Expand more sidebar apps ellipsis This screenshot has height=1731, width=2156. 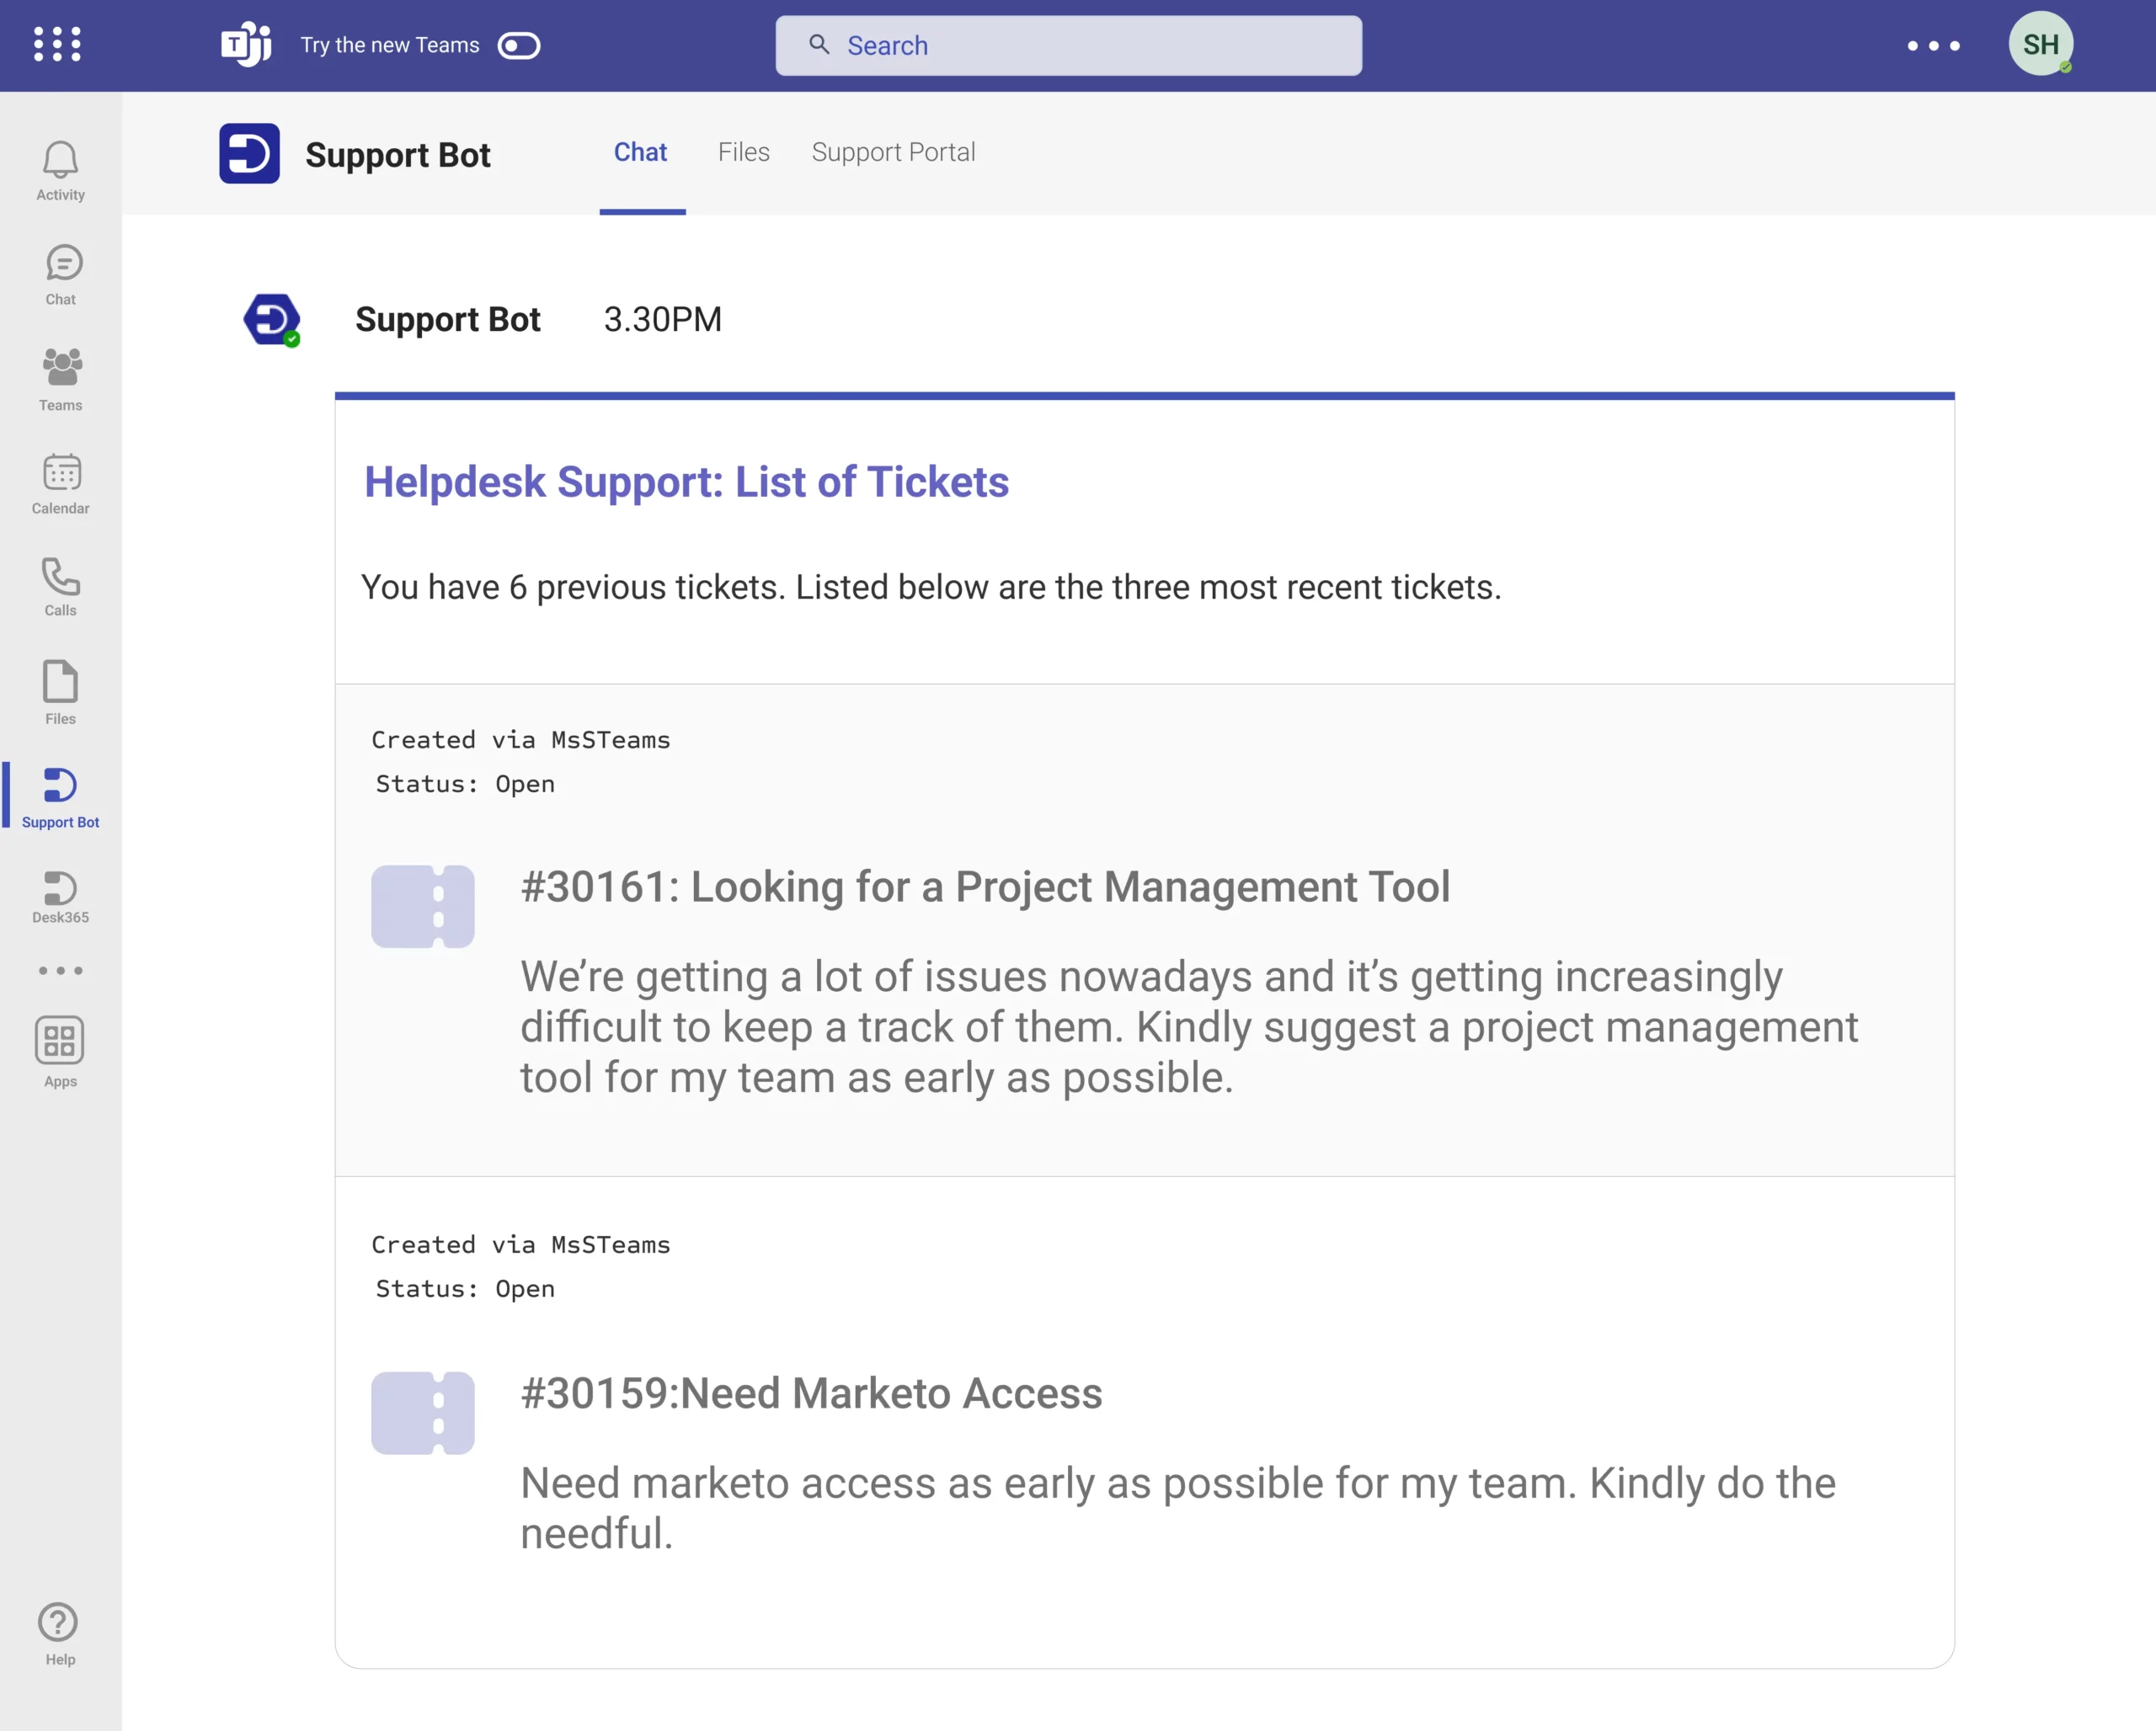60,971
